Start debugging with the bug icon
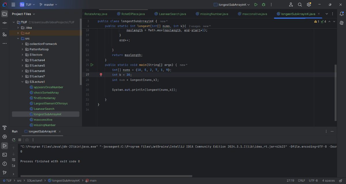 (264, 5)
